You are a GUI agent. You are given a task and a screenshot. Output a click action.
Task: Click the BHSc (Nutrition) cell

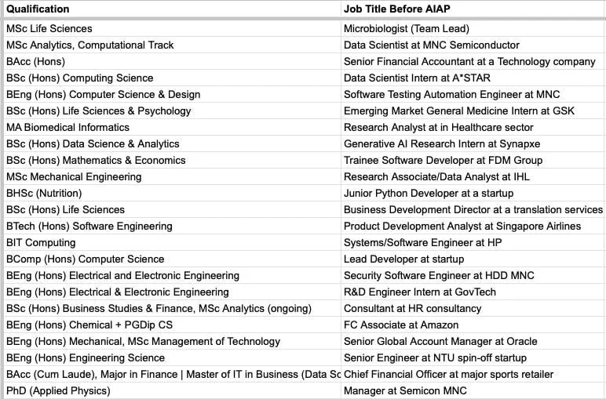172,194
